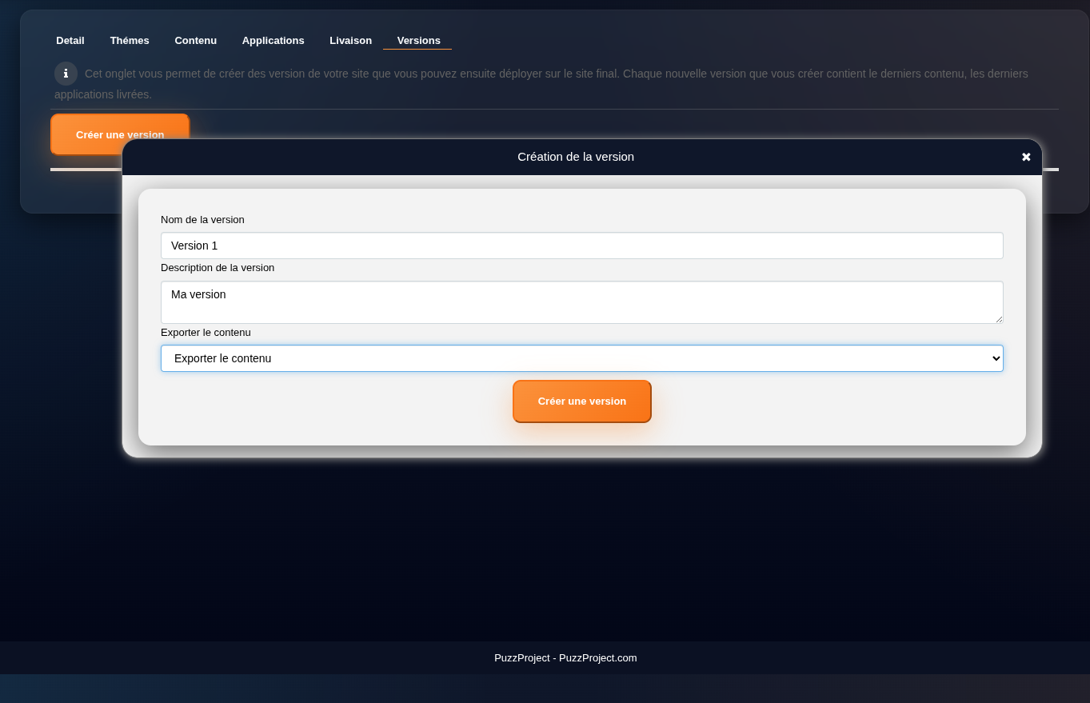Grab the resize handle of description textarea

[x=999, y=319]
